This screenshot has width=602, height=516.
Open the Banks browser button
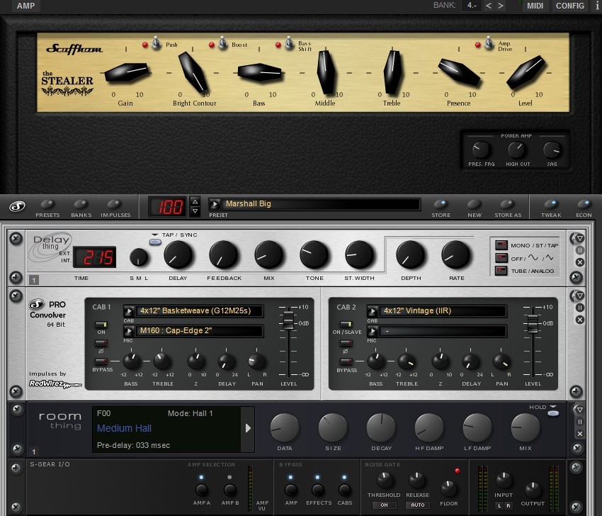pyautogui.click(x=81, y=204)
